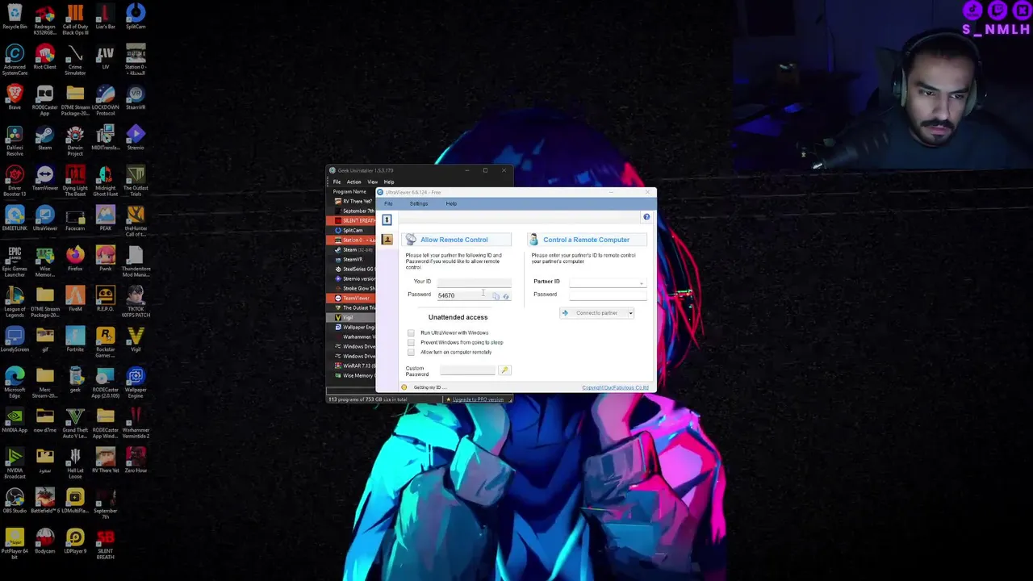Image resolution: width=1033 pixels, height=581 pixels.
Task: Select the remote-control arrows sidebar icon in UltraViewer
Action: point(387,220)
